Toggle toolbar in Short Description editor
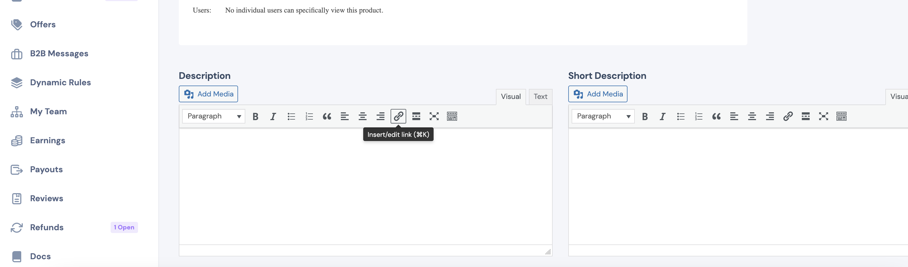908x267 pixels. pos(842,116)
